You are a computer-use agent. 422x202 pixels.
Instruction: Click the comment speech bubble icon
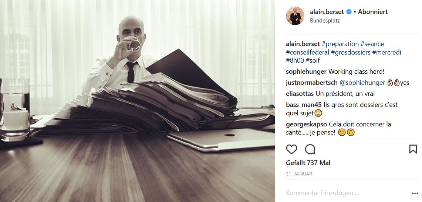click(310, 149)
